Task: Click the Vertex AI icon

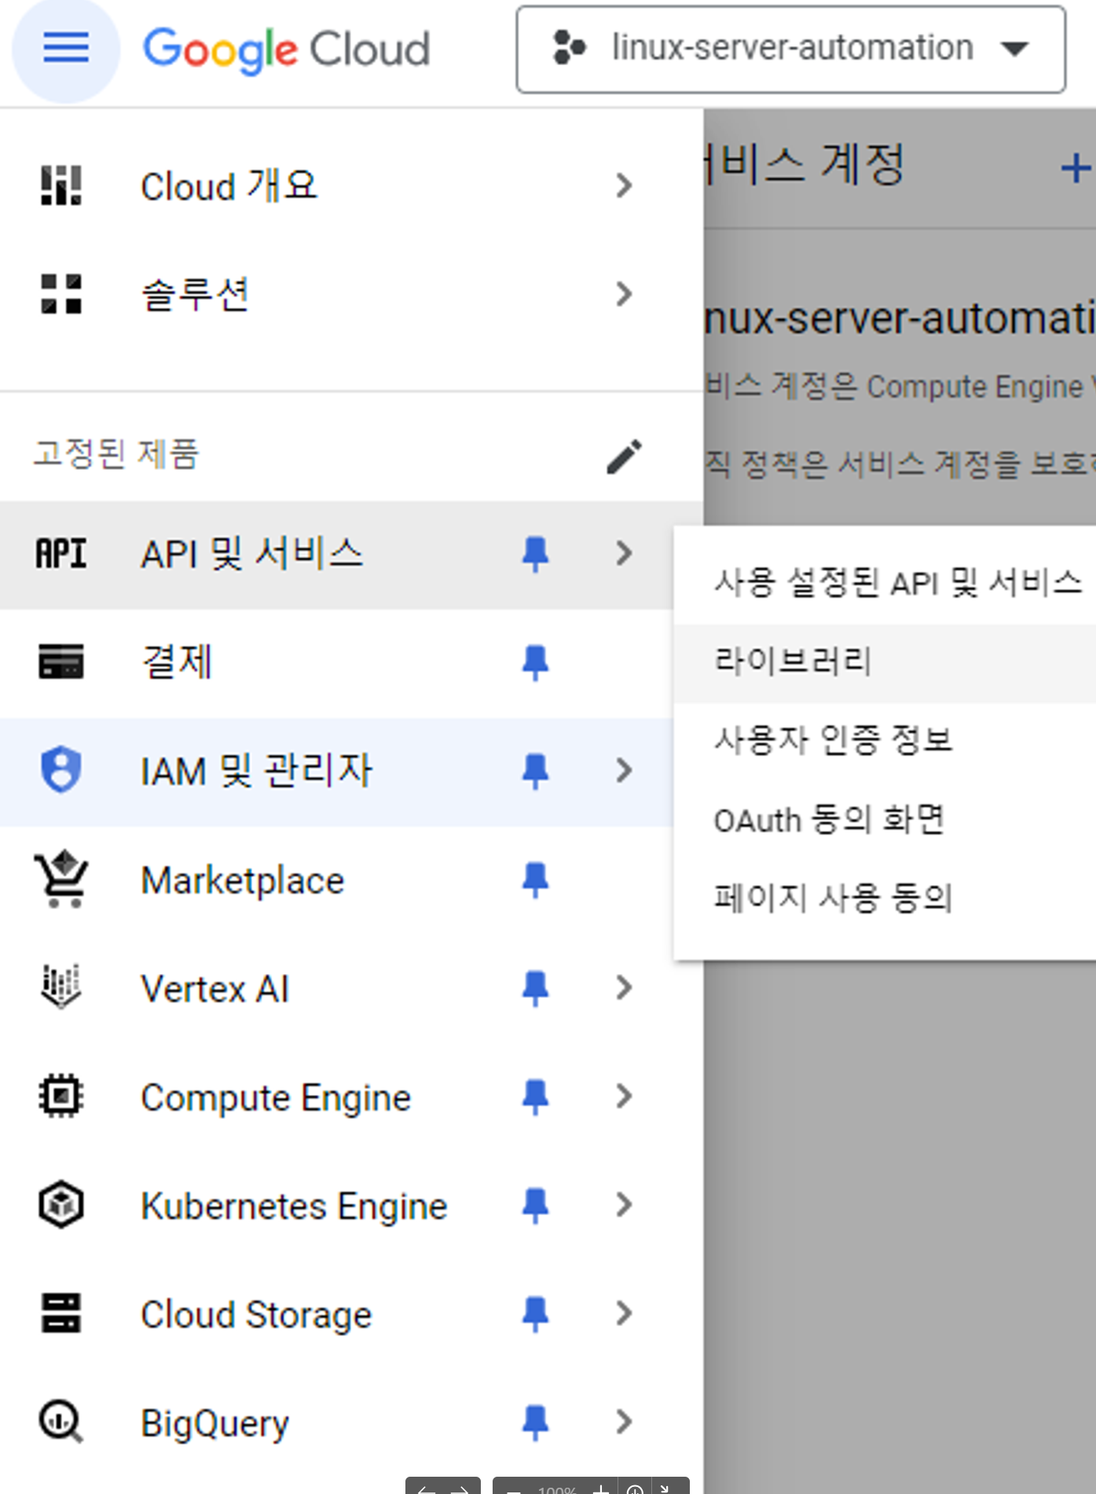Action: click(x=61, y=987)
